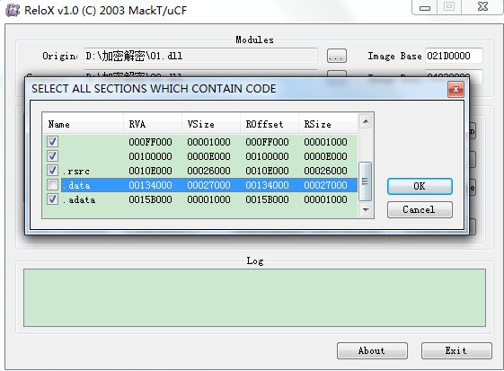Click RSize value 00026000 in .rsrc row
Image resolution: width=504 pixels, height=371 pixels.
(x=325, y=171)
